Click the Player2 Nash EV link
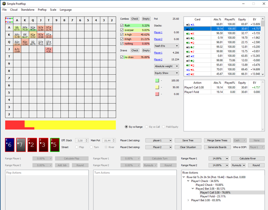The image size is (268, 210). click(x=158, y=59)
